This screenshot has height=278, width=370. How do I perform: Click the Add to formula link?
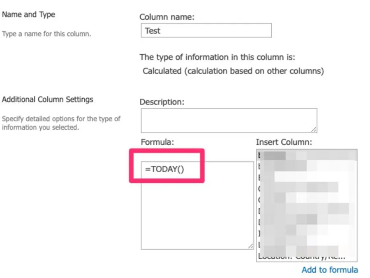click(329, 270)
